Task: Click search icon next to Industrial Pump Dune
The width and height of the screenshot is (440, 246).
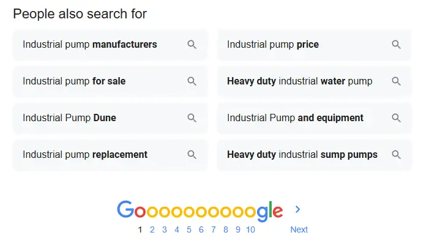Action: pyautogui.click(x=192, y=118)
